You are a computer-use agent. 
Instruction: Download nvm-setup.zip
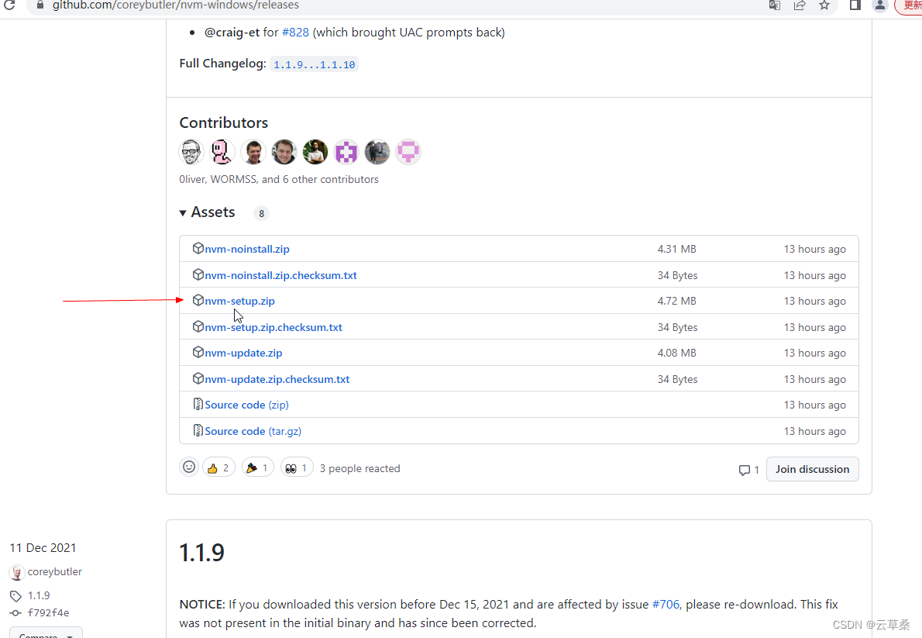click(x=240, y=301)
